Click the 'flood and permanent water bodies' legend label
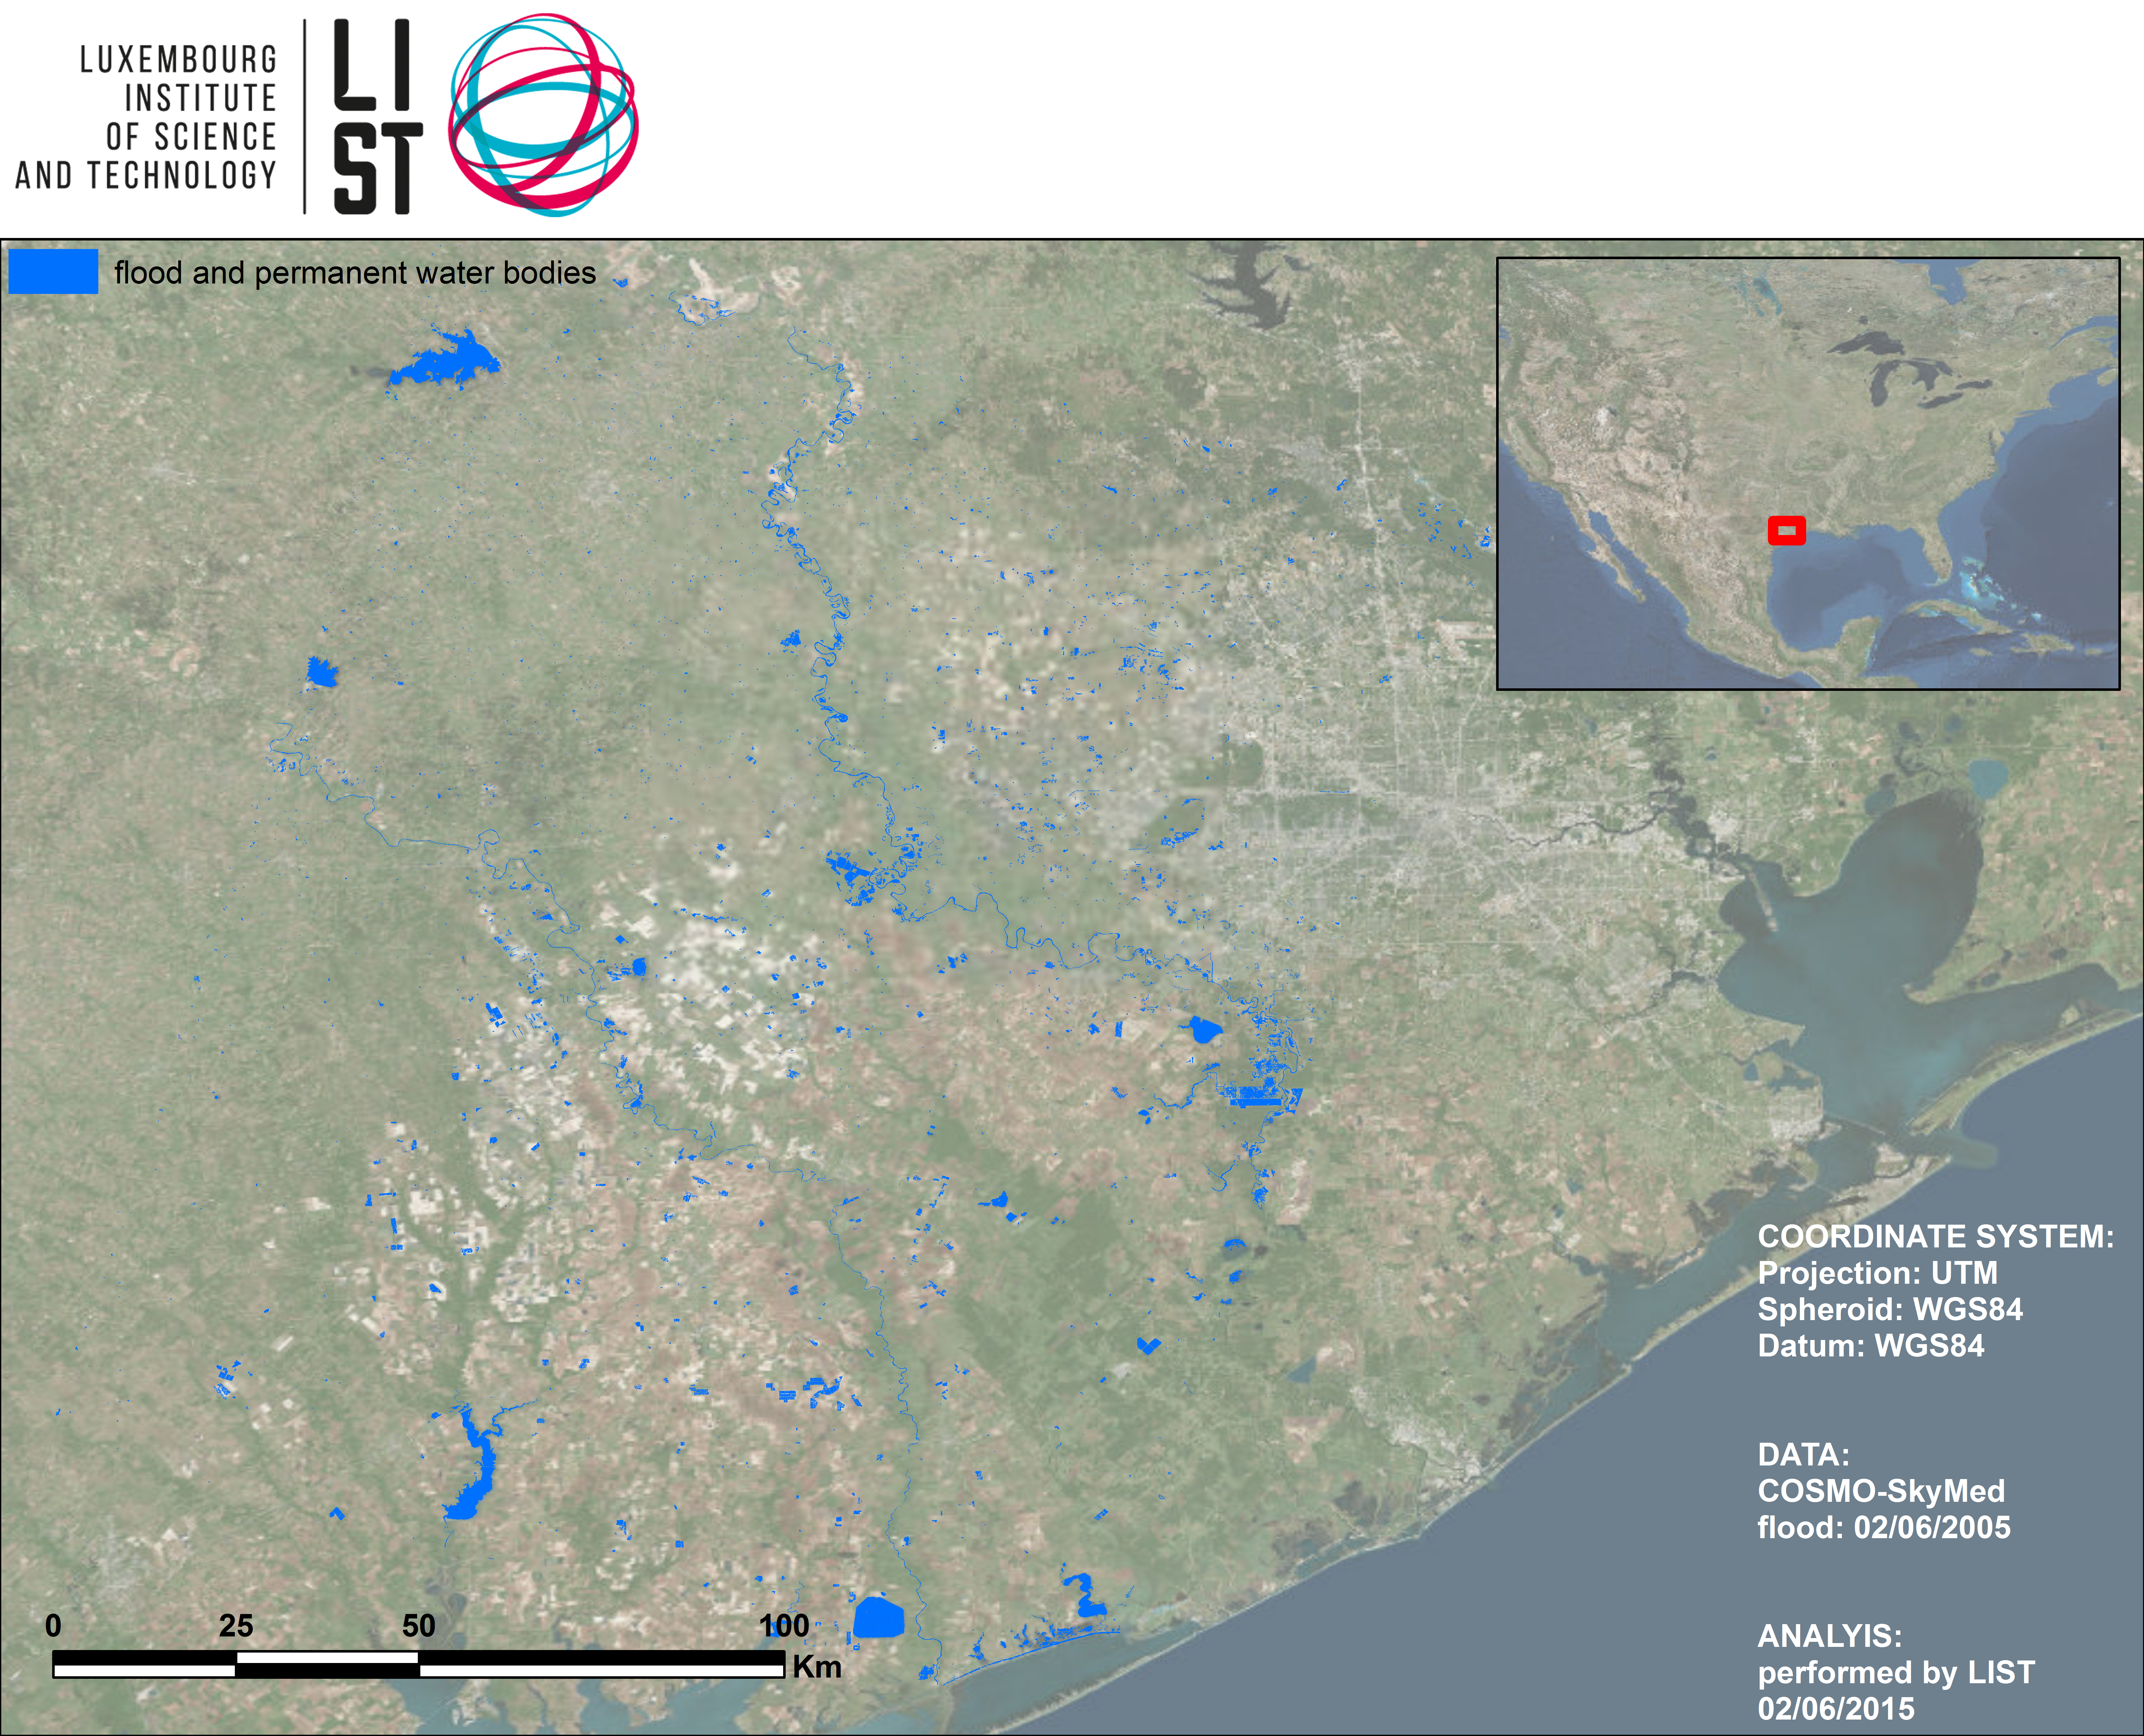Viewport: 2144px width, 1736px height. coord(355,273)
